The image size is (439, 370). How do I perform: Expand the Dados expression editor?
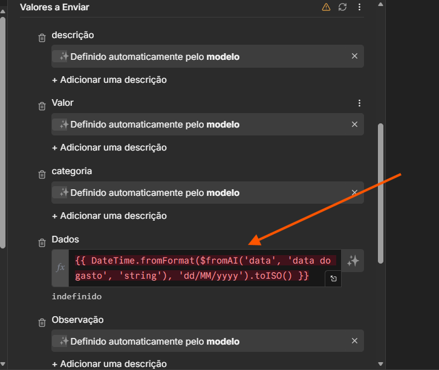333,279
